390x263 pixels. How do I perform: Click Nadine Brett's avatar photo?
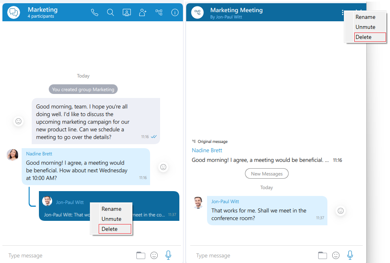pos(12,155)
